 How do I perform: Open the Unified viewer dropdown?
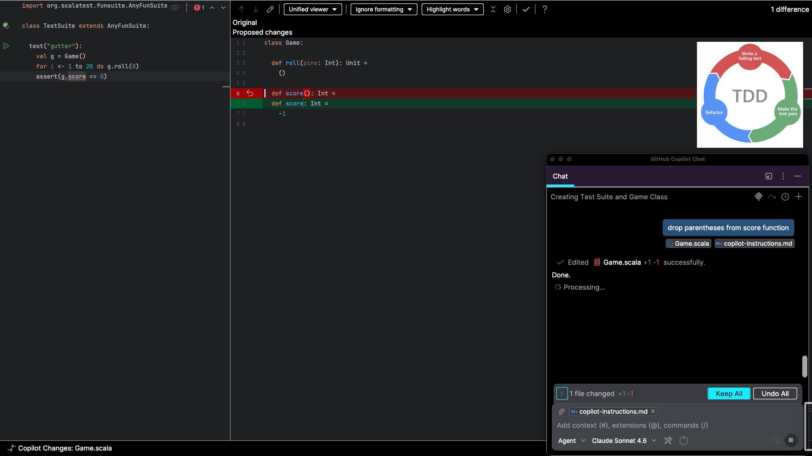[x=313, y=9]
